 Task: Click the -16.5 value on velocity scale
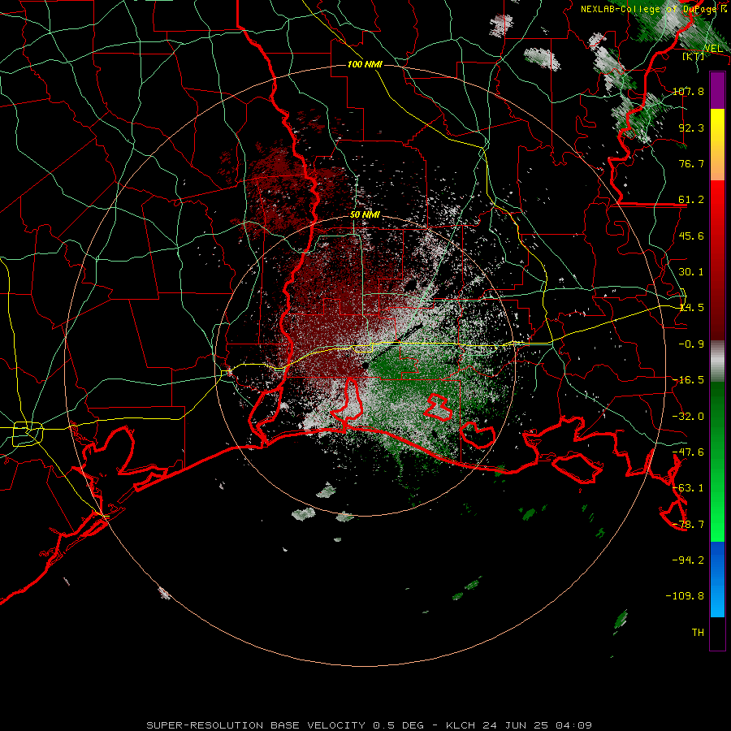[x=688, y=380]
